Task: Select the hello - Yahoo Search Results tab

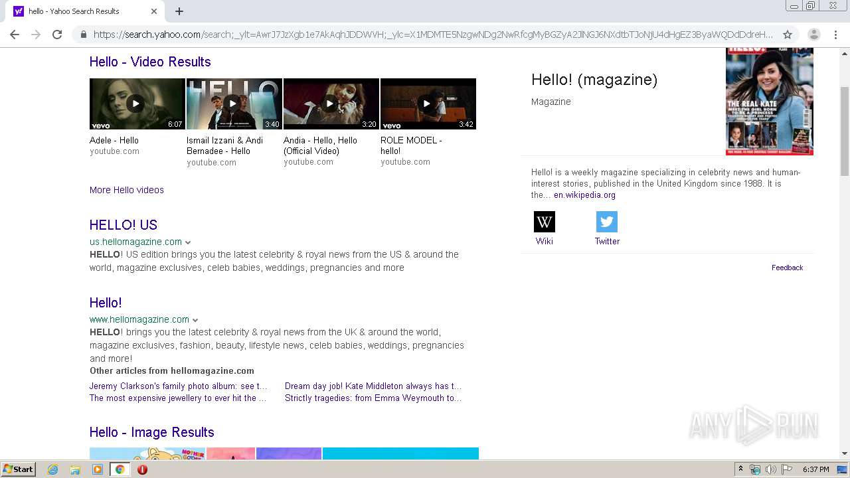Action: (86, 11)
